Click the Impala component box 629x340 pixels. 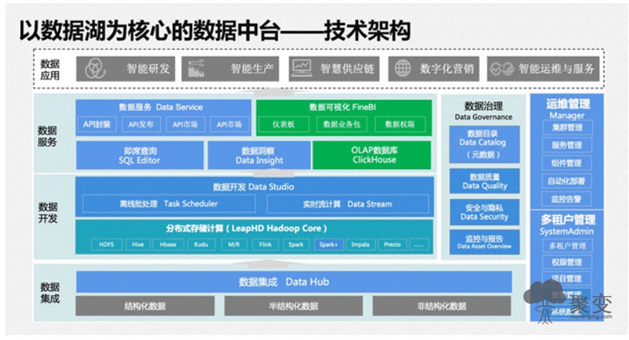[360, 245]
